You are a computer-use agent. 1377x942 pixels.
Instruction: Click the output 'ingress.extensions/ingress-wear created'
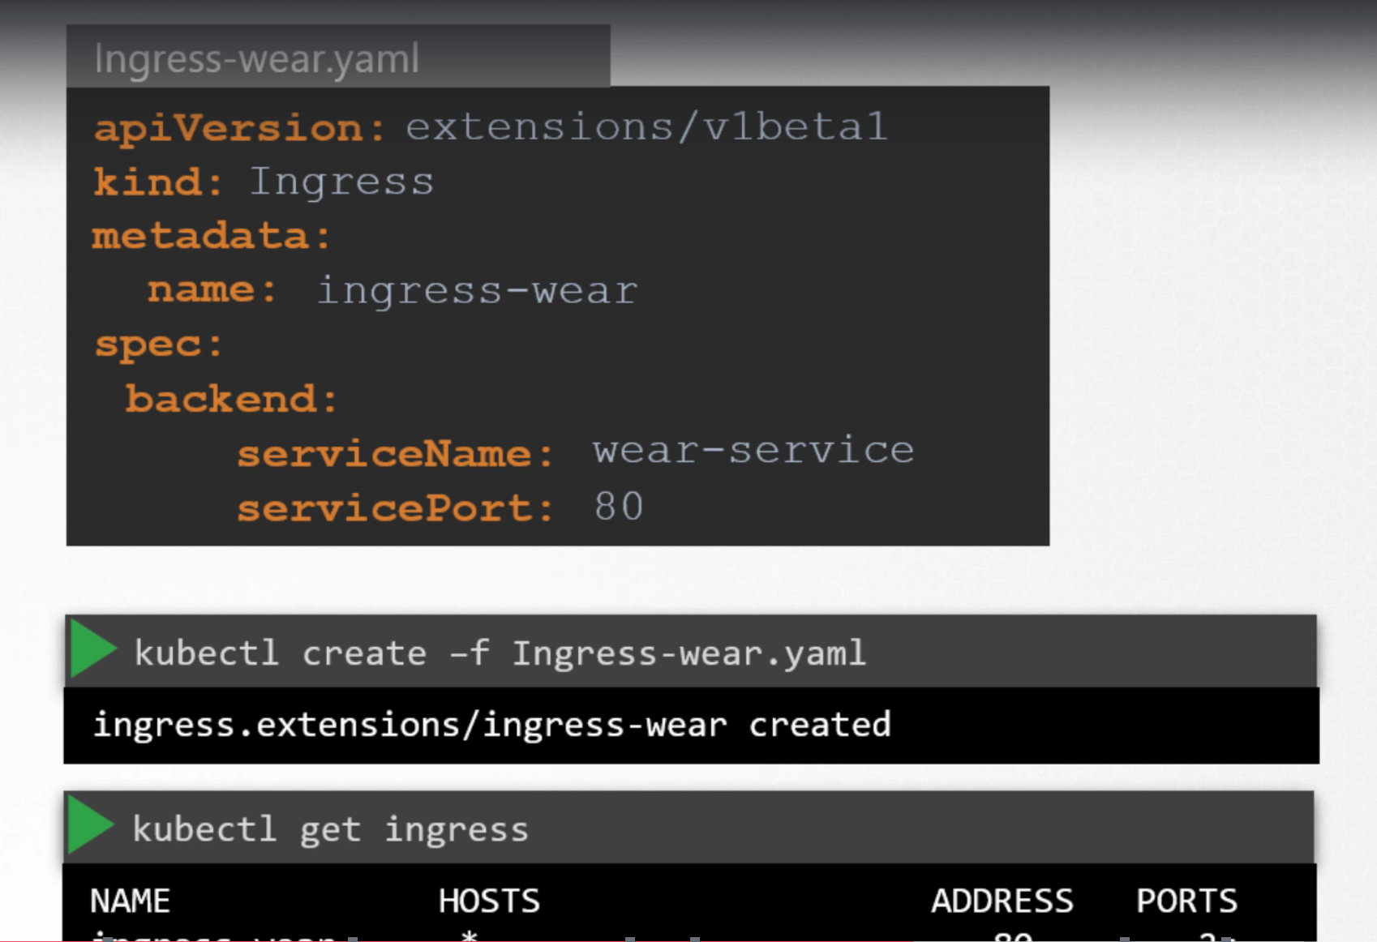[492, 724]
